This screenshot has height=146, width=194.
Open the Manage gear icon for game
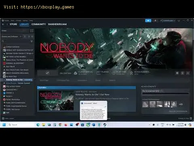pos(177,73)
